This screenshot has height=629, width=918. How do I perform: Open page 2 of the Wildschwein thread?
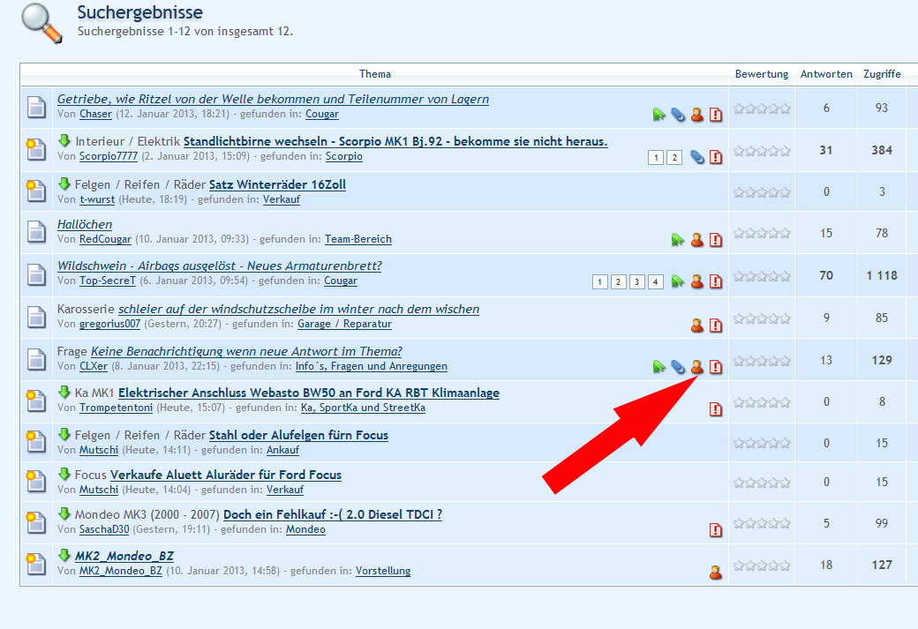pos(618,282)
